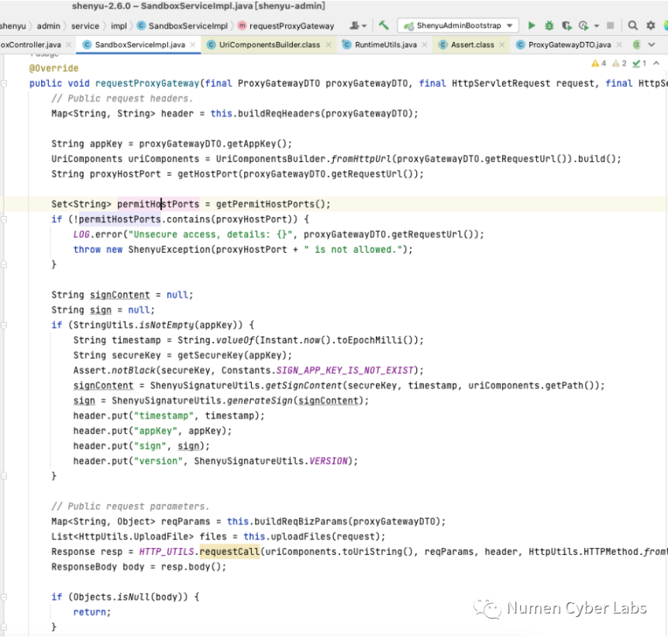Click generateSign method call
The height and width of the screenshot is (638, 668).
point(260,401)
